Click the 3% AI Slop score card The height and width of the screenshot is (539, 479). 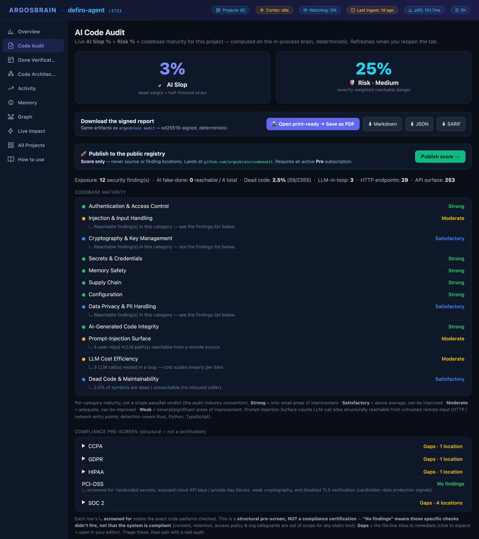(173, 77)
